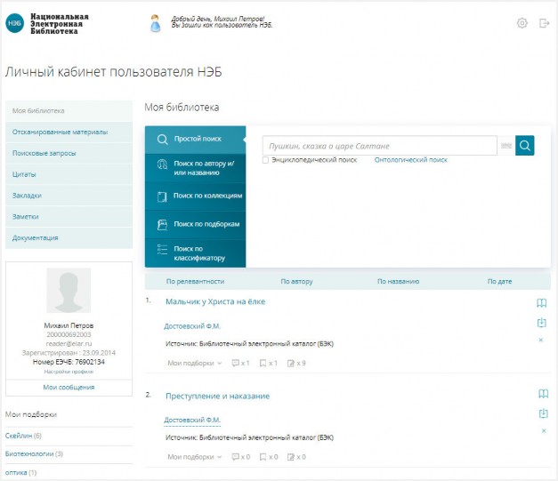Click notes icon x0 for Преступление и наказание
The image size is (558, 481).
[x=291, y=457]
